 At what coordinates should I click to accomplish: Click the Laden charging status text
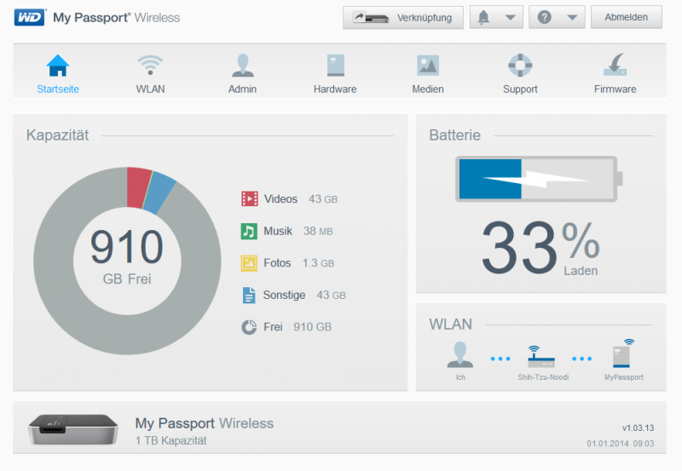(x=581, y=271)
